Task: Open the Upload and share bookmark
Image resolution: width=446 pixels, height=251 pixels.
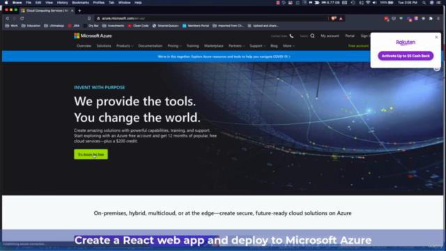Action: [263, 26]
